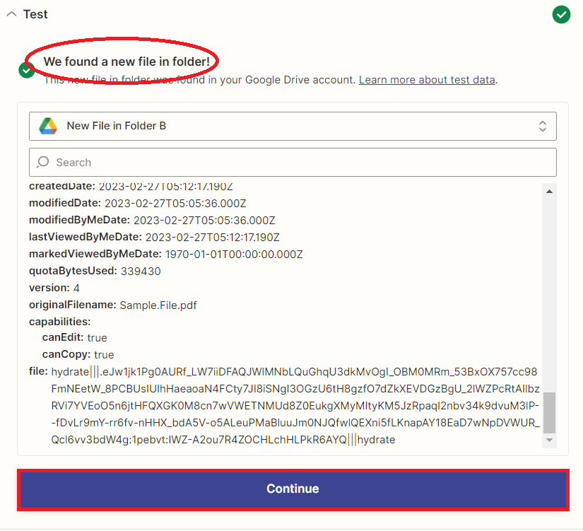Click the up-down arrows on the record selector

pos(543,126)
